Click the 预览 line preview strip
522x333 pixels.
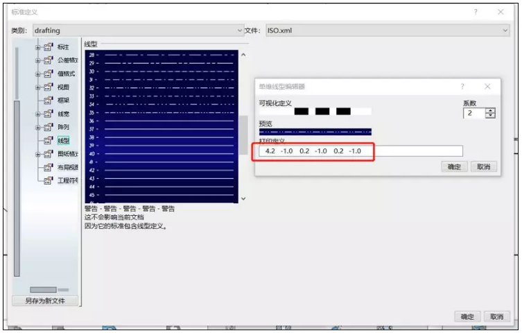click(315, 132)
